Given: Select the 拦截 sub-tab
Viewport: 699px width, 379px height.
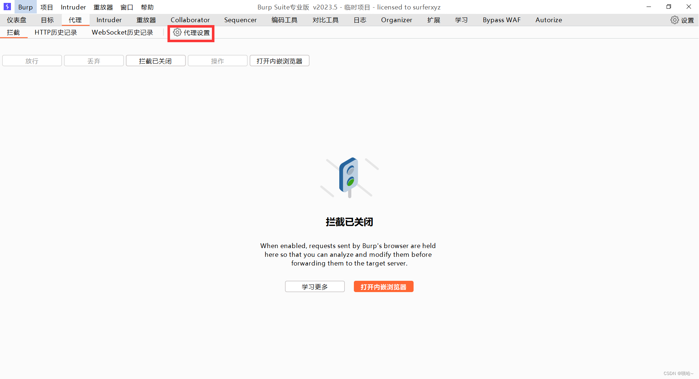Looking at the screenshot, I should click(x=13, y=32).
